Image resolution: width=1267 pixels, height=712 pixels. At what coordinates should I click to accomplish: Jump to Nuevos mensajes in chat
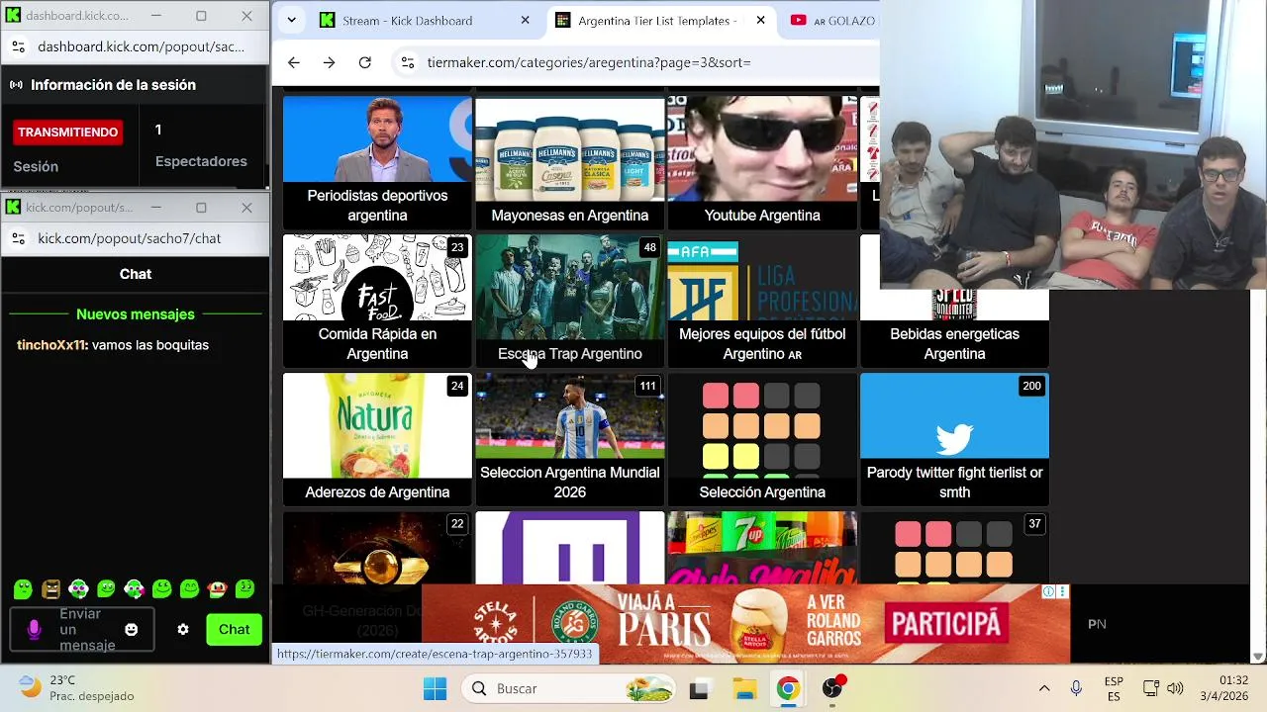coord(136,314)
